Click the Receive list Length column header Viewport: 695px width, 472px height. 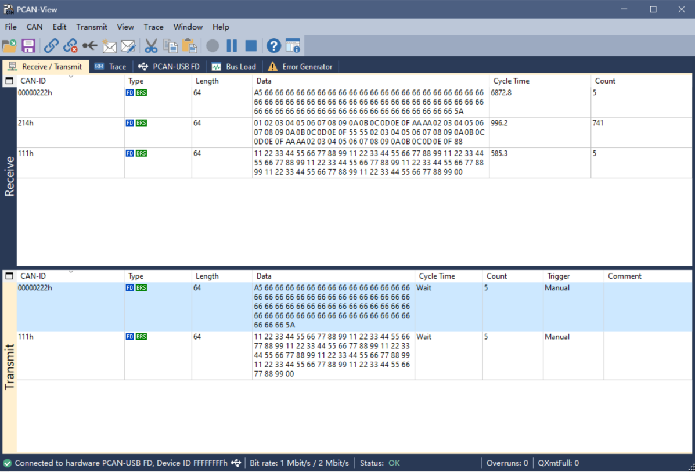[222, 81]
